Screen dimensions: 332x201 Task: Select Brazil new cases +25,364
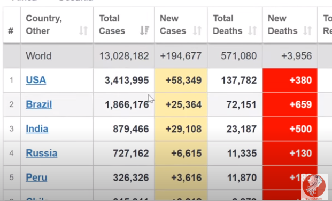[x=183, y=104]
